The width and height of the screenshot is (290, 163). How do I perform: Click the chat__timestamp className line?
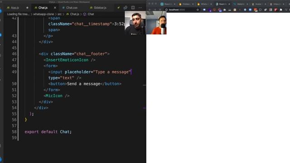86,24
